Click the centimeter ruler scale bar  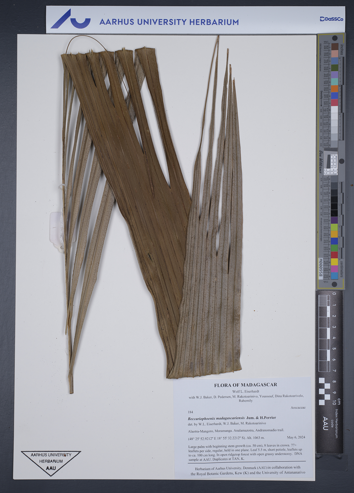pos(329,347)
